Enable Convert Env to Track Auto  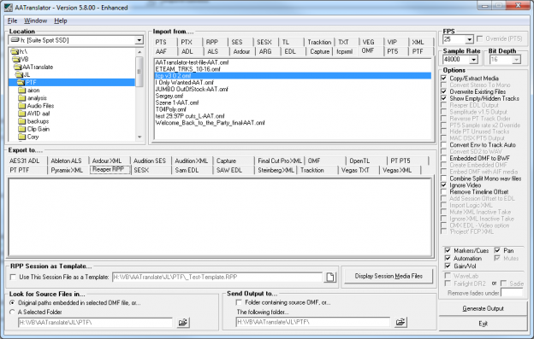[444, 145]
